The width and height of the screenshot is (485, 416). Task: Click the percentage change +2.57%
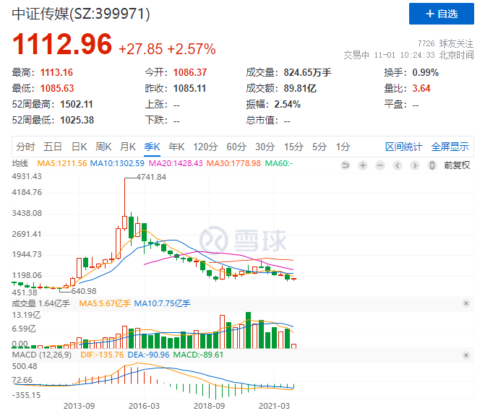(x=192, y=49)
